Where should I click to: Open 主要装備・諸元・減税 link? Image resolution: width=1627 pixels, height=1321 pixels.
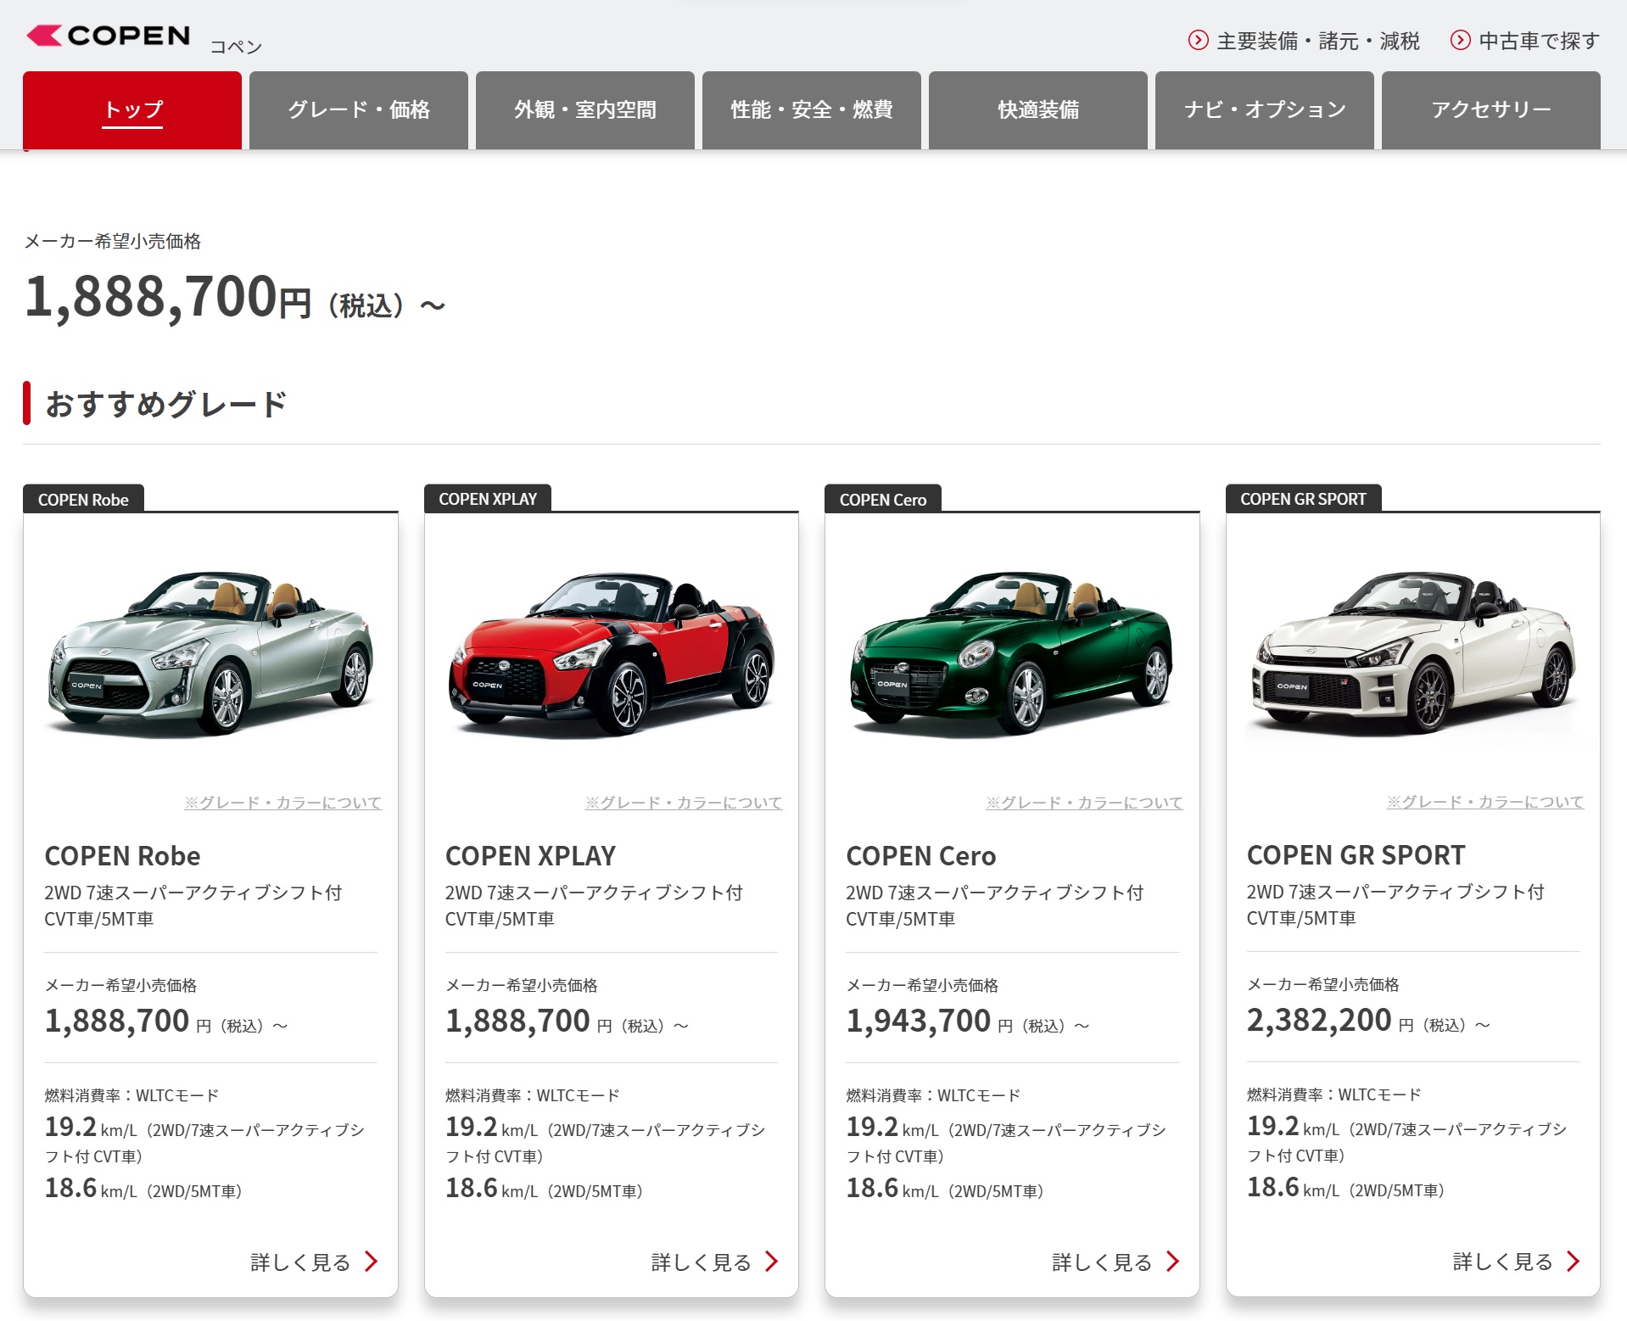tap(1317, 41)
